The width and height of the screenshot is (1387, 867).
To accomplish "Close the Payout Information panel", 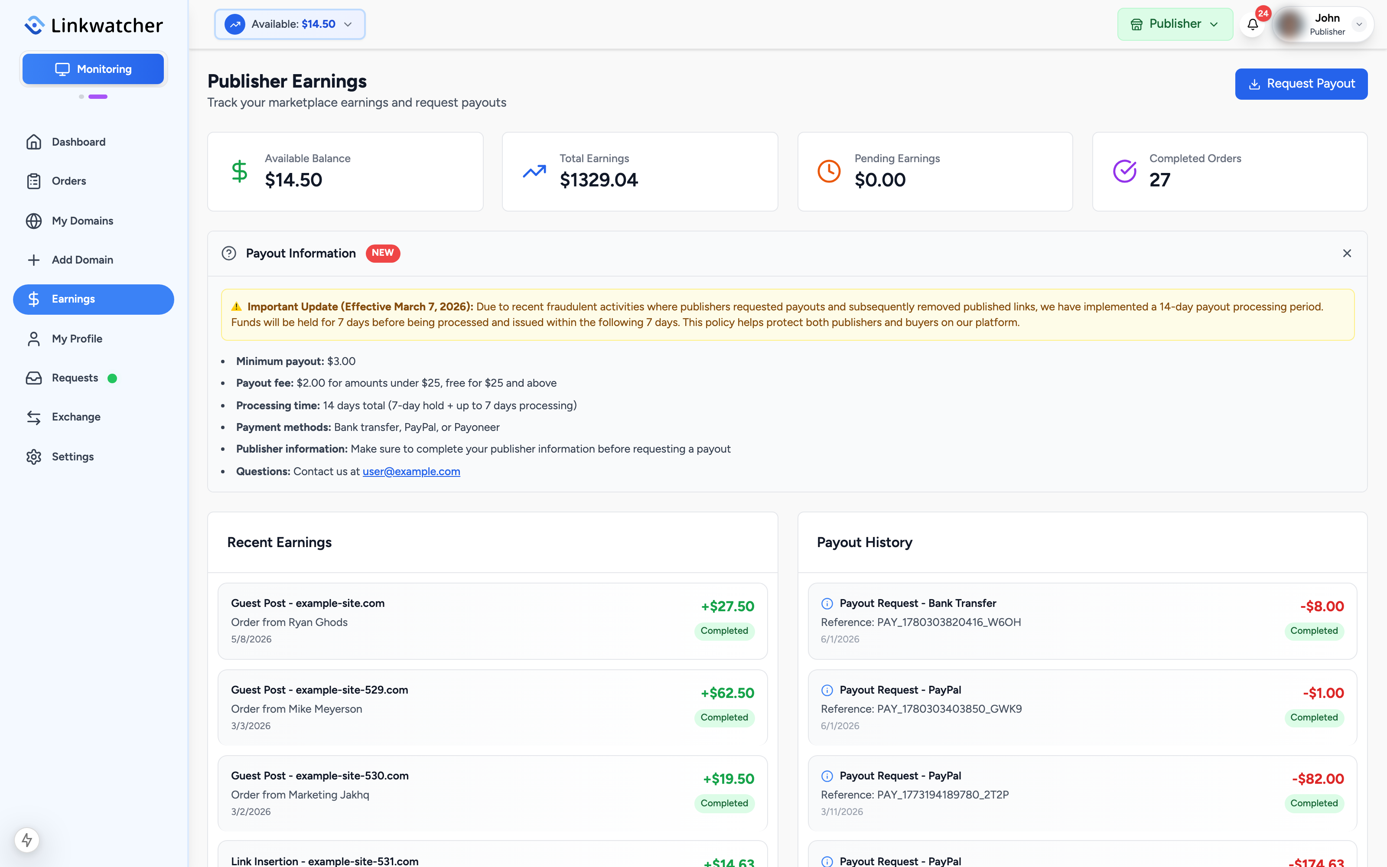I will click(1347, 254).
